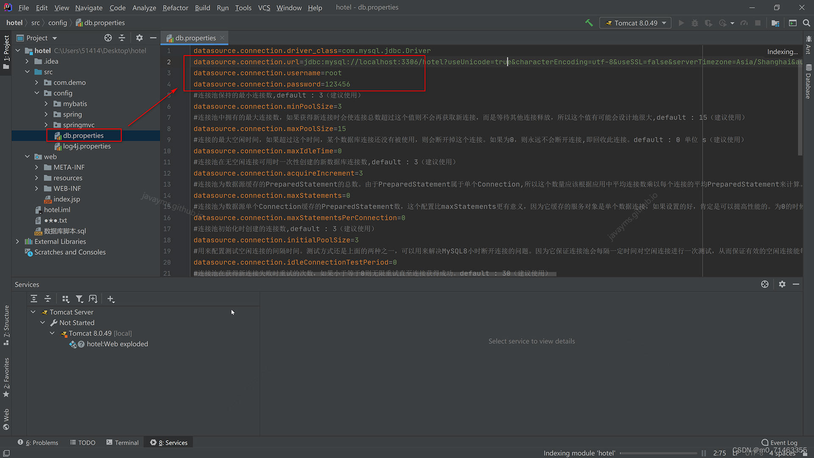Click Expand All icon in Services toolbar
This screenshot has width=814, height=458.
[x=34, y=299]
